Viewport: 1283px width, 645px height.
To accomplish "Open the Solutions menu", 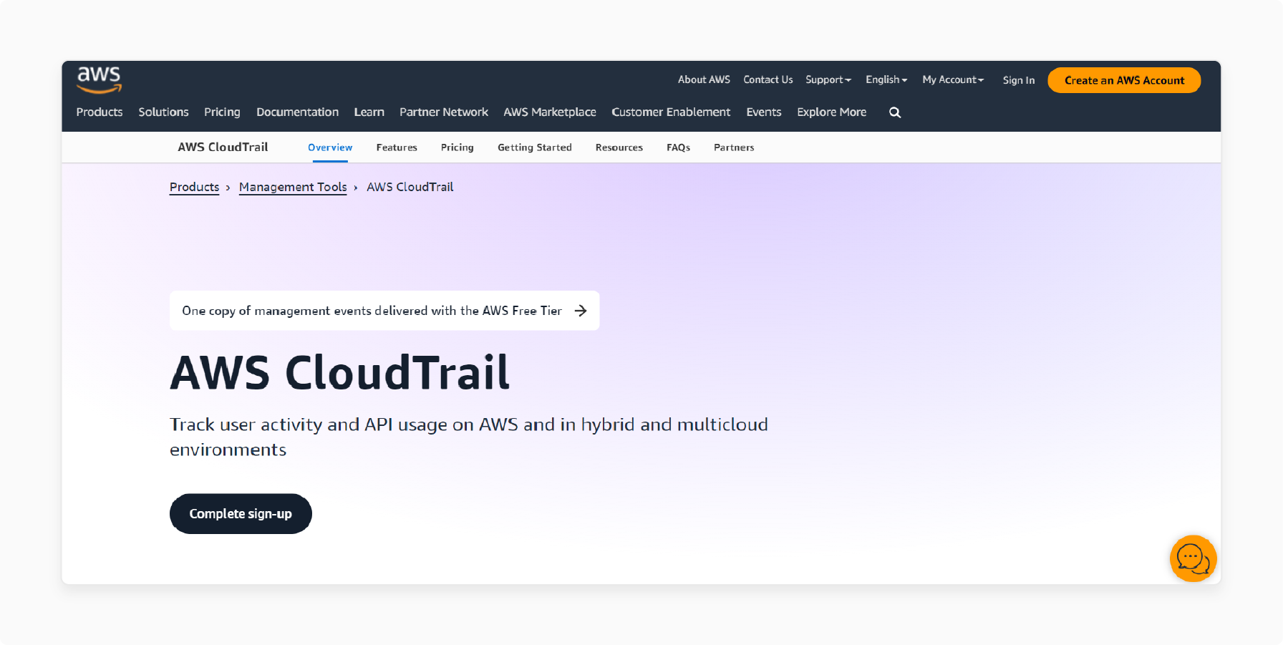I will tap(163, 112).
